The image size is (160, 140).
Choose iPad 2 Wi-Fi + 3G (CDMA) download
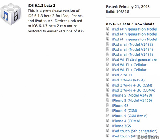coord(133,90)
